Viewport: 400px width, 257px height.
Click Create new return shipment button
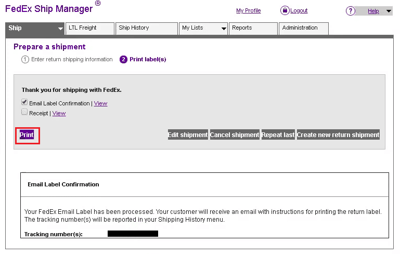click(338, 135)
